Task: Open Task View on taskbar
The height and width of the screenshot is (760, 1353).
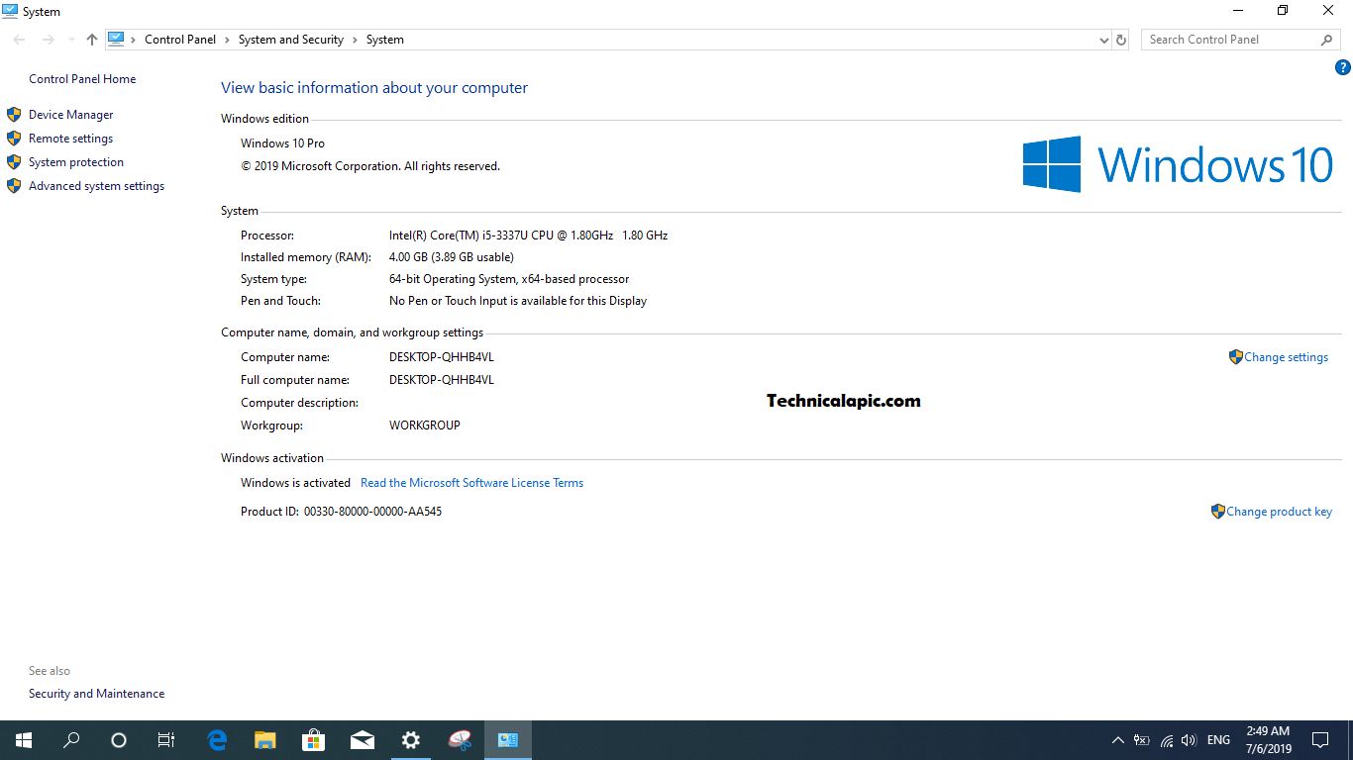Action: pyautogui.click(x=166, y=740)
